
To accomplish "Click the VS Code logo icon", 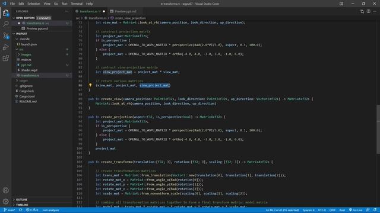I will click(x=4, y=4).
